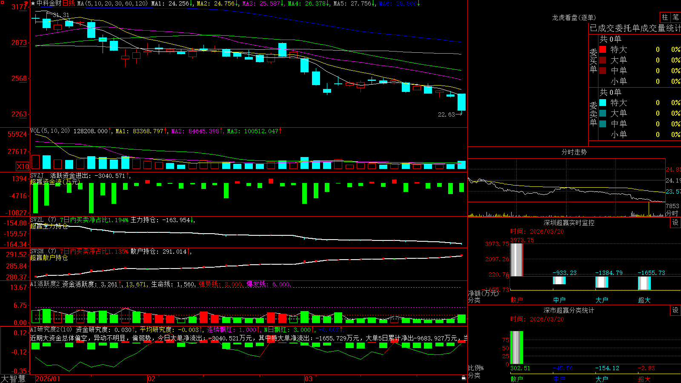Open 设 settings for 深圳超赢实时监控

[675, 223]
